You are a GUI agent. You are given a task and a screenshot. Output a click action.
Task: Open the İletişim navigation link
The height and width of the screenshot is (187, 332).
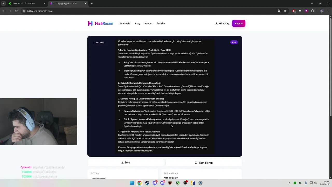point(161,23)
